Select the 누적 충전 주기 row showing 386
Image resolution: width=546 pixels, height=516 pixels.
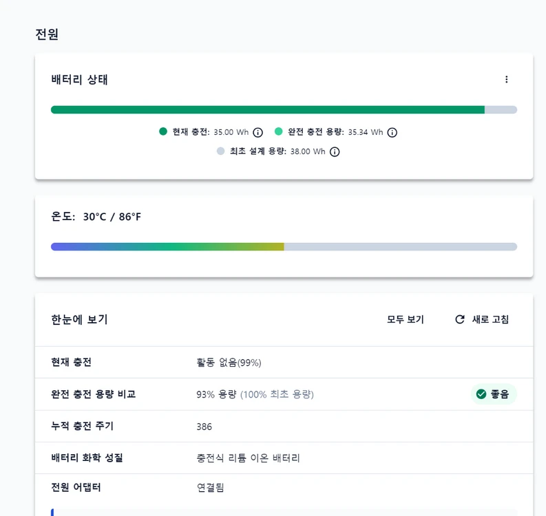(x=284, y=427)
